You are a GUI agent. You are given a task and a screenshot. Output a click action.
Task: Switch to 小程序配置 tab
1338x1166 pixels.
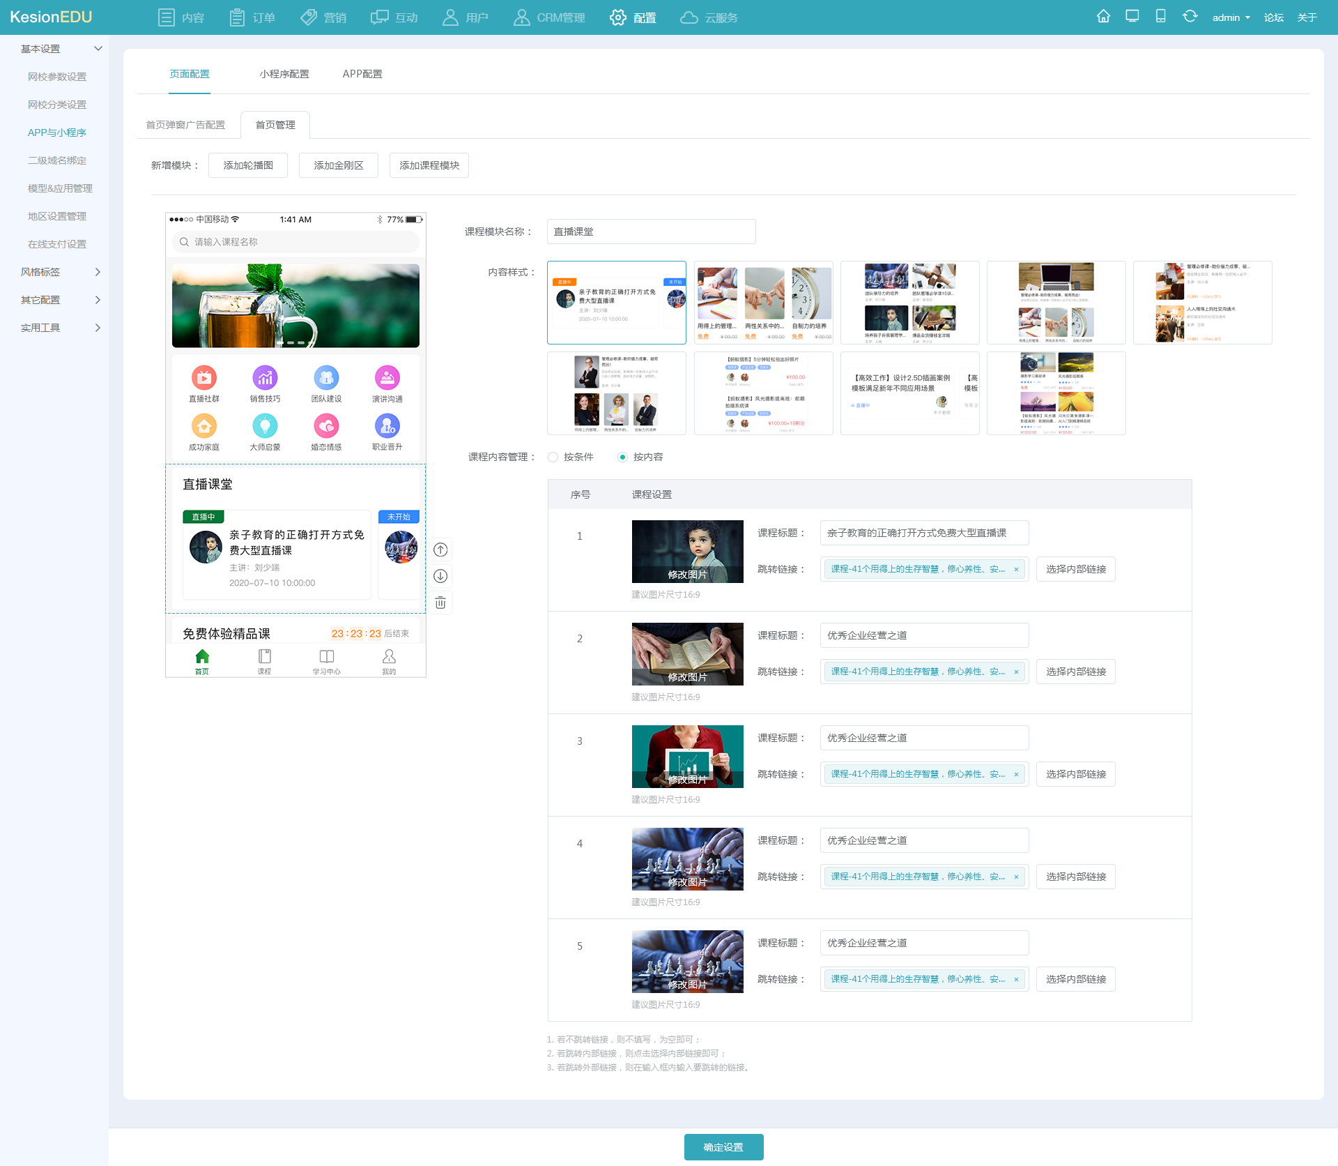[x=284, y=73]
